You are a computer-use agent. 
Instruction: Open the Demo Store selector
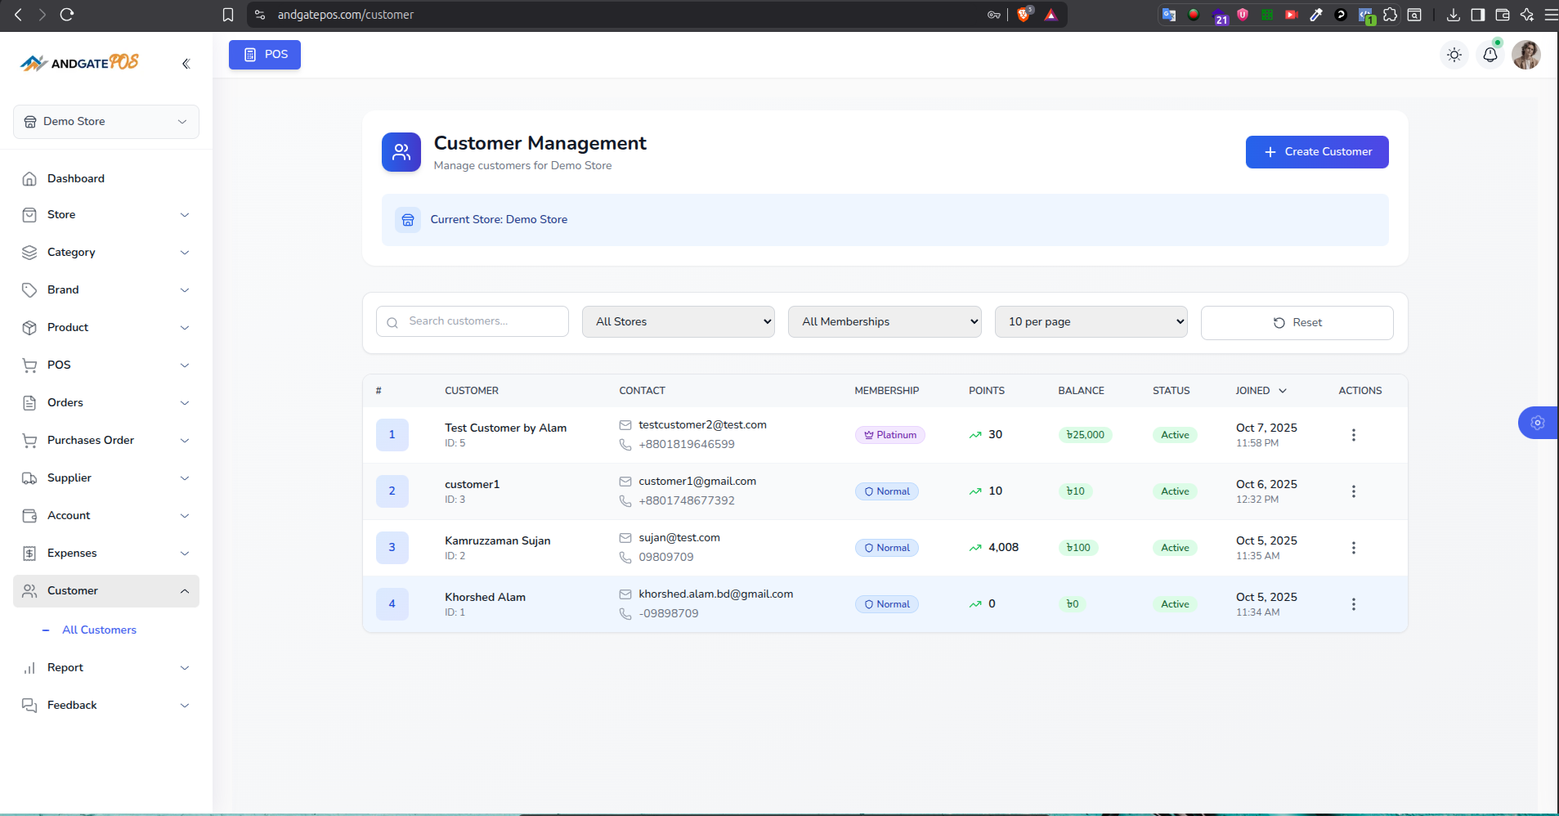tap(106, 122)
